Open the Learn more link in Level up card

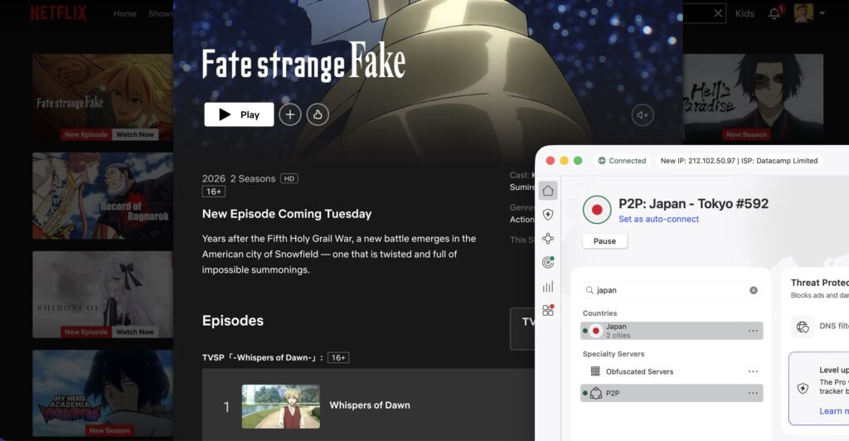click(x=834, y=411)
